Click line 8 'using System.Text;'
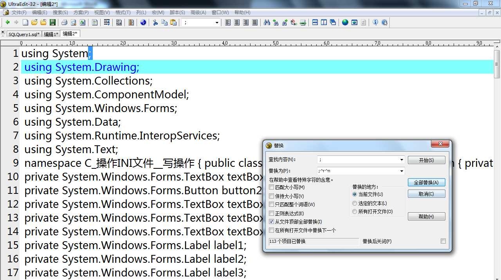 pos(71,149)
